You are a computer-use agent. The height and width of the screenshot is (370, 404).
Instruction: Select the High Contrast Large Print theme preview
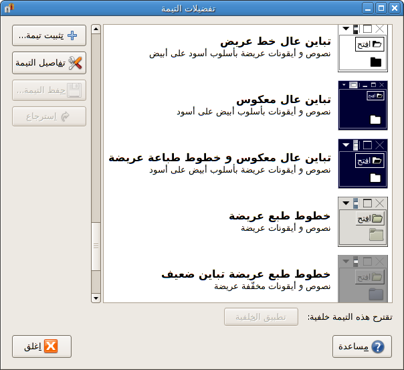(363, 48)
